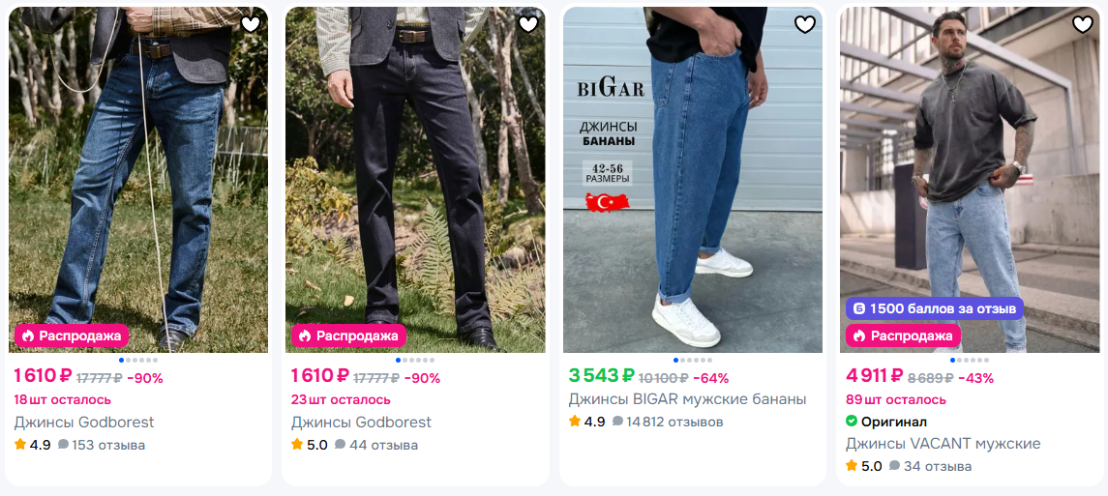Open 14 812 отзывов for BIGAR jeans

click(x=668, y=422)
